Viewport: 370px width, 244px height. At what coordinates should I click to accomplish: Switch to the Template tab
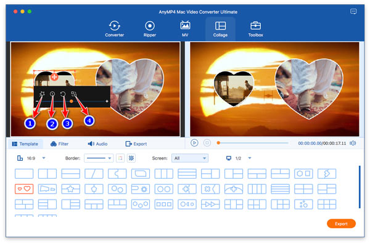25,144
